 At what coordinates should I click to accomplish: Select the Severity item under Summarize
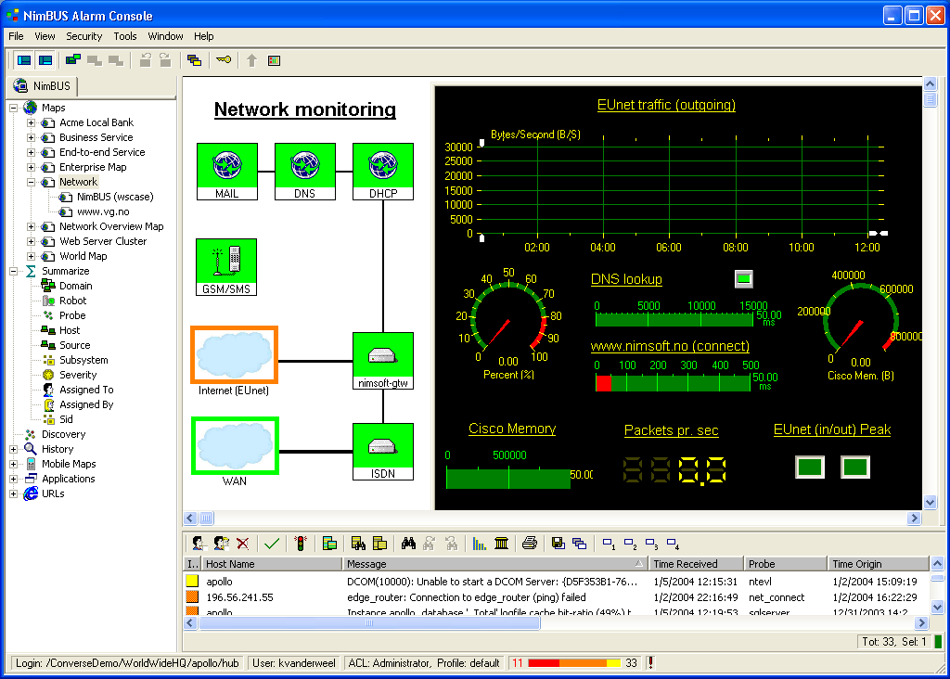pyautogui.click(x=78, y=375)
